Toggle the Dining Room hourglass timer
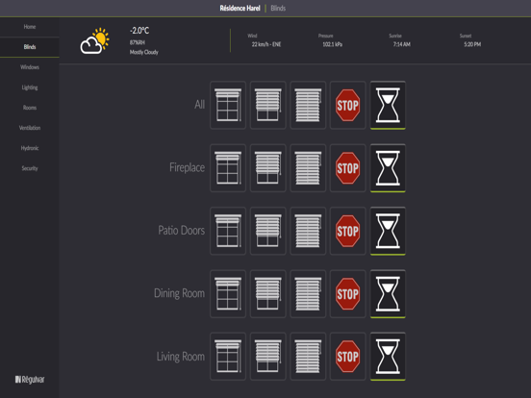Viewport: 531px width, 398px height. [388, 294]
